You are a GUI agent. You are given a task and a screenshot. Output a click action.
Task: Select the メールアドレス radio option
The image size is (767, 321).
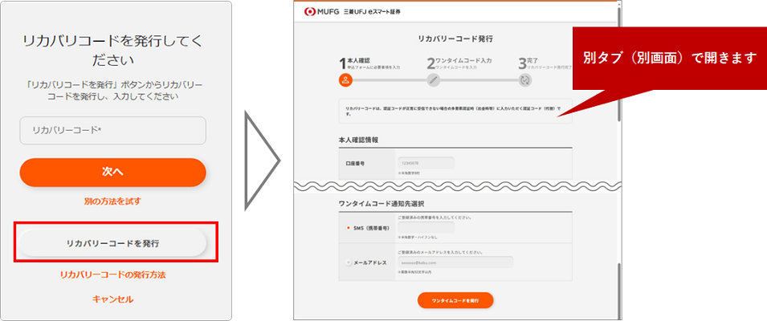(x=348, y=262)
